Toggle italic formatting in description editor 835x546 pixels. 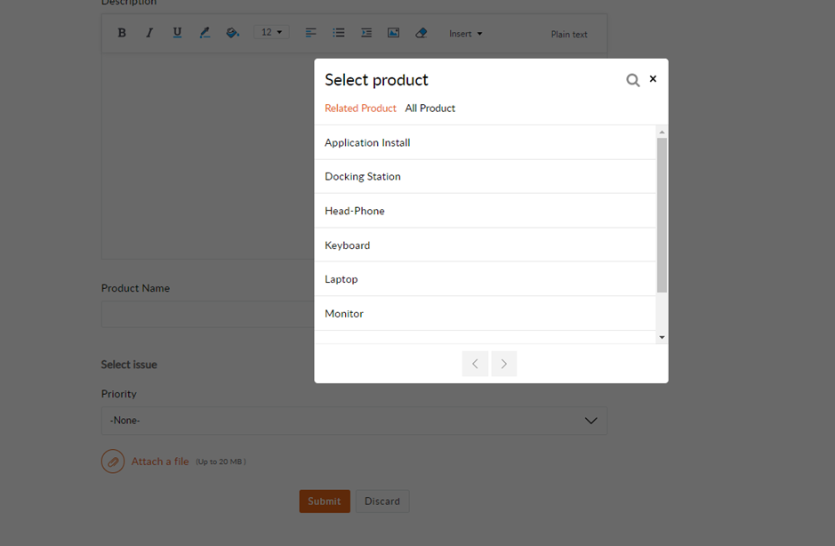[x=149, y=33]
